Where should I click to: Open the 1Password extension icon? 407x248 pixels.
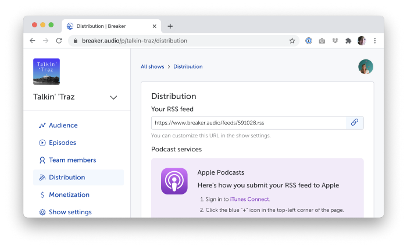pos(309,41)
